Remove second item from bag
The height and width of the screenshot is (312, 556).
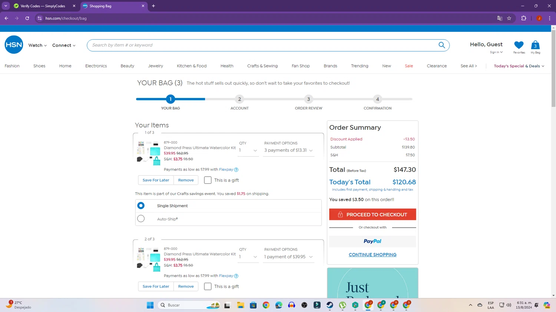click(186, 286)
